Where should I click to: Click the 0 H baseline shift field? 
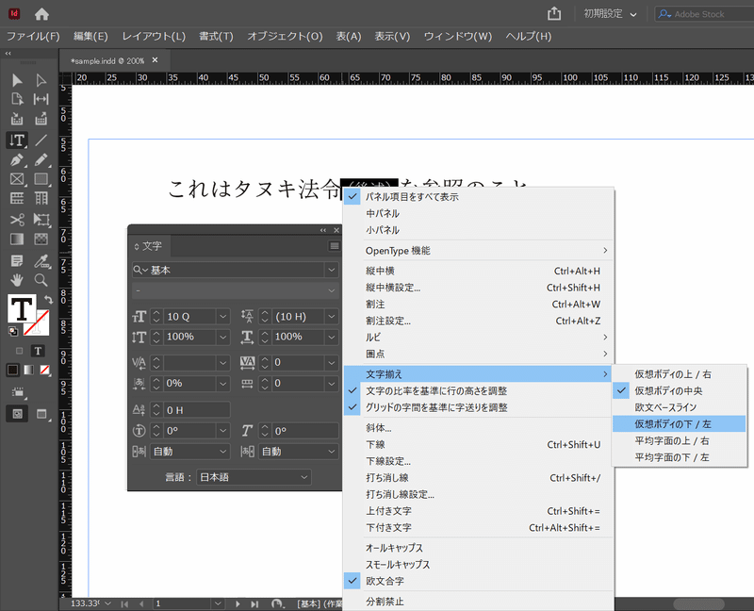[x=196, y=410]
